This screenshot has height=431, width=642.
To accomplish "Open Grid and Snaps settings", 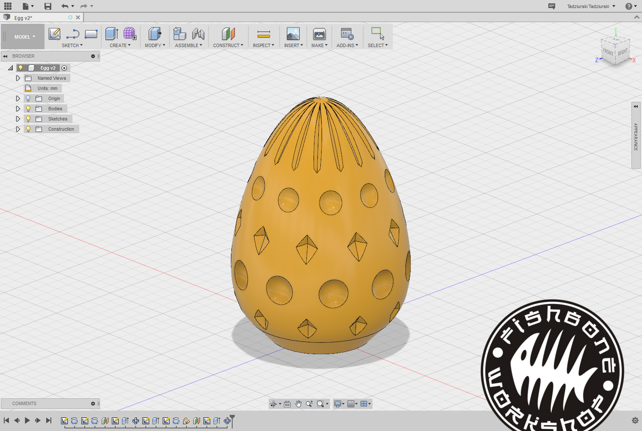I will click(x=353, y=404).
